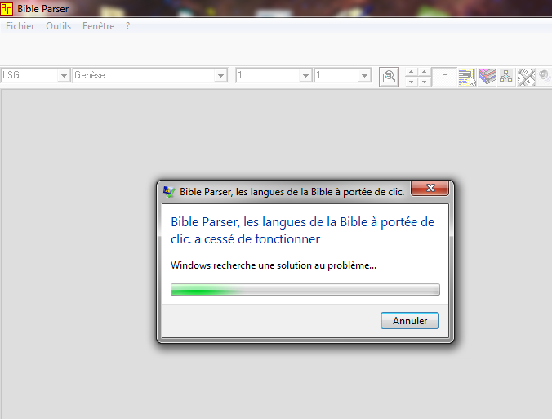
Task: Click the search magnifier icon in toolbar
Action: click(x=389, y=77)
